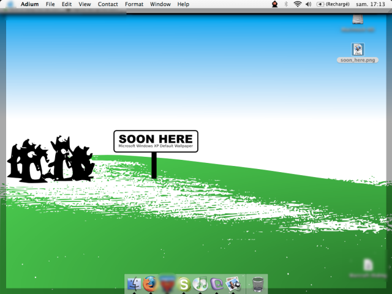392x294 pixels.
Task: Click the volume speaker menu bar icon
Action: 309,4
